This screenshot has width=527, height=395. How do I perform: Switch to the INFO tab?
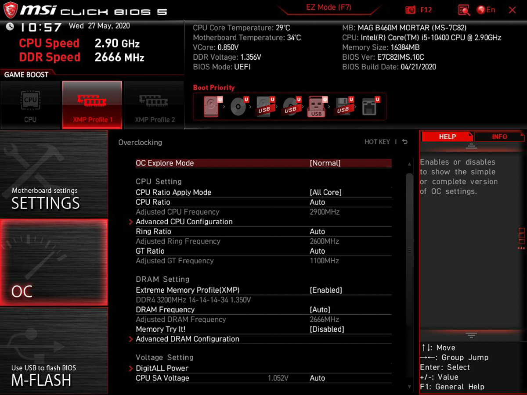[499, 136]
